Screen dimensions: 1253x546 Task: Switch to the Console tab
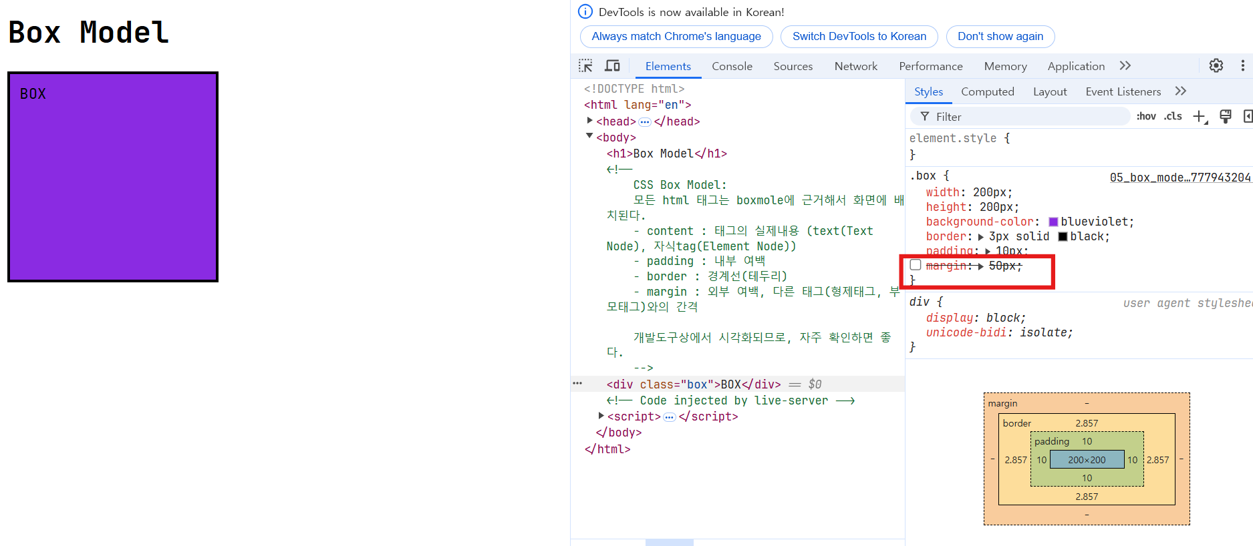click(732, 66)
